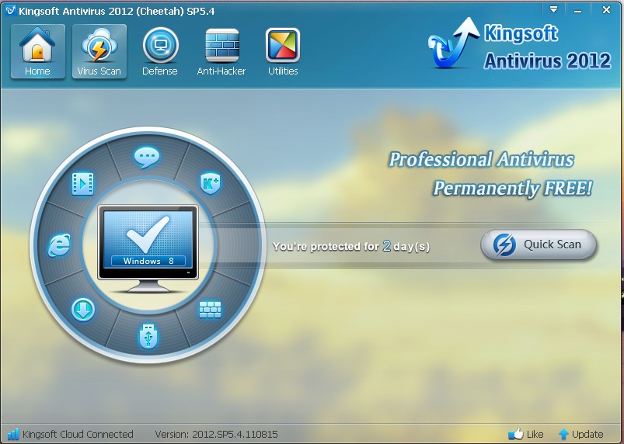Viewport: 624px width, 444px height.
Task: Click the Kingsoft title bar app icon
Action: [x=11, y=10]
